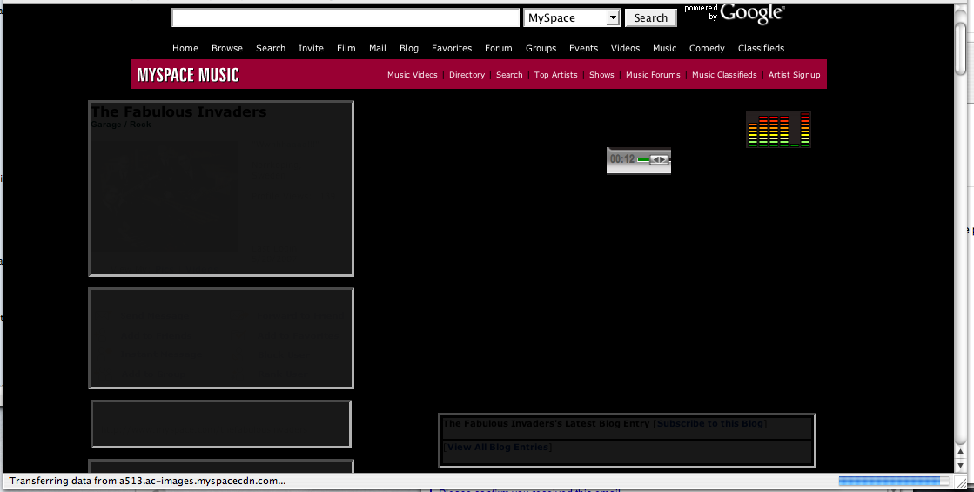Open Music Videos in the music bar
The height and width of the screenshot is (492, 974).
click(413, 75)
